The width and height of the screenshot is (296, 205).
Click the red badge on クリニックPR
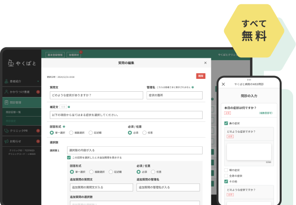click(38, 130)
